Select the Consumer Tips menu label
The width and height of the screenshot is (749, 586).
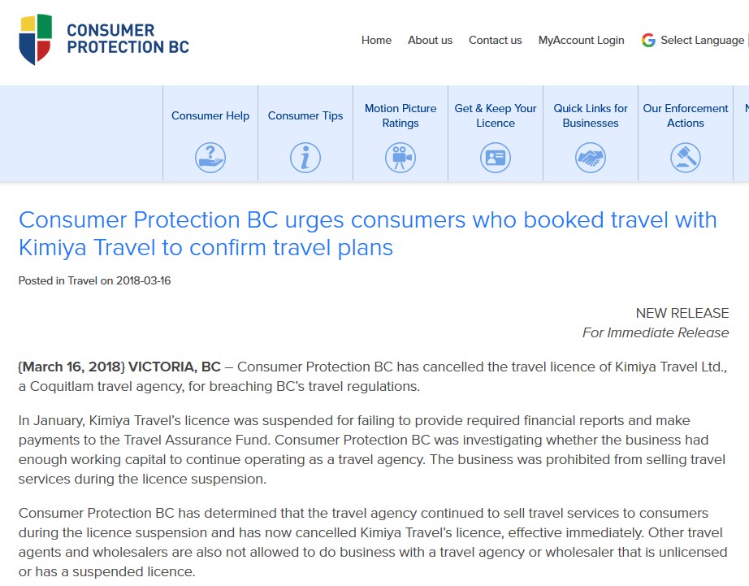305,115
